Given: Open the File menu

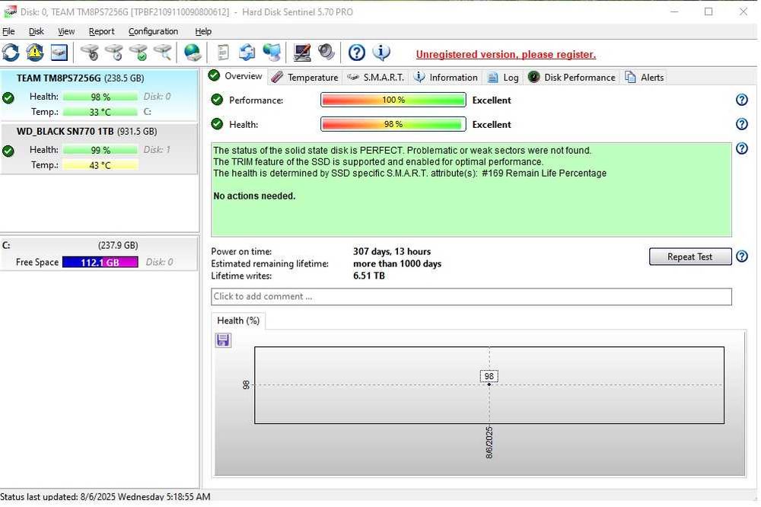Looking at the screenshot, I should point(8,31).
